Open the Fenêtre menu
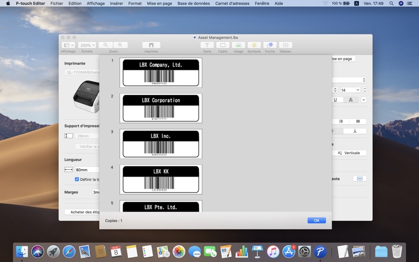 262,4
